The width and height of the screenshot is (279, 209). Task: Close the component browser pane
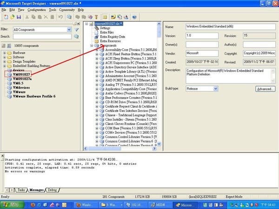tap(79, 24)
